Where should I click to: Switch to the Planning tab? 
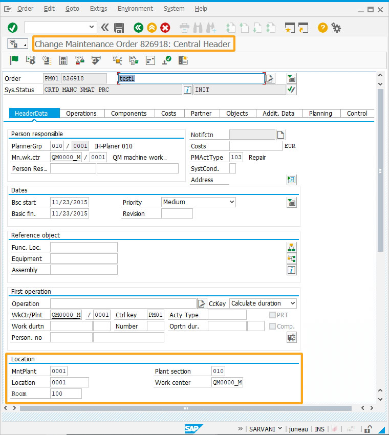tap(320, 114)
